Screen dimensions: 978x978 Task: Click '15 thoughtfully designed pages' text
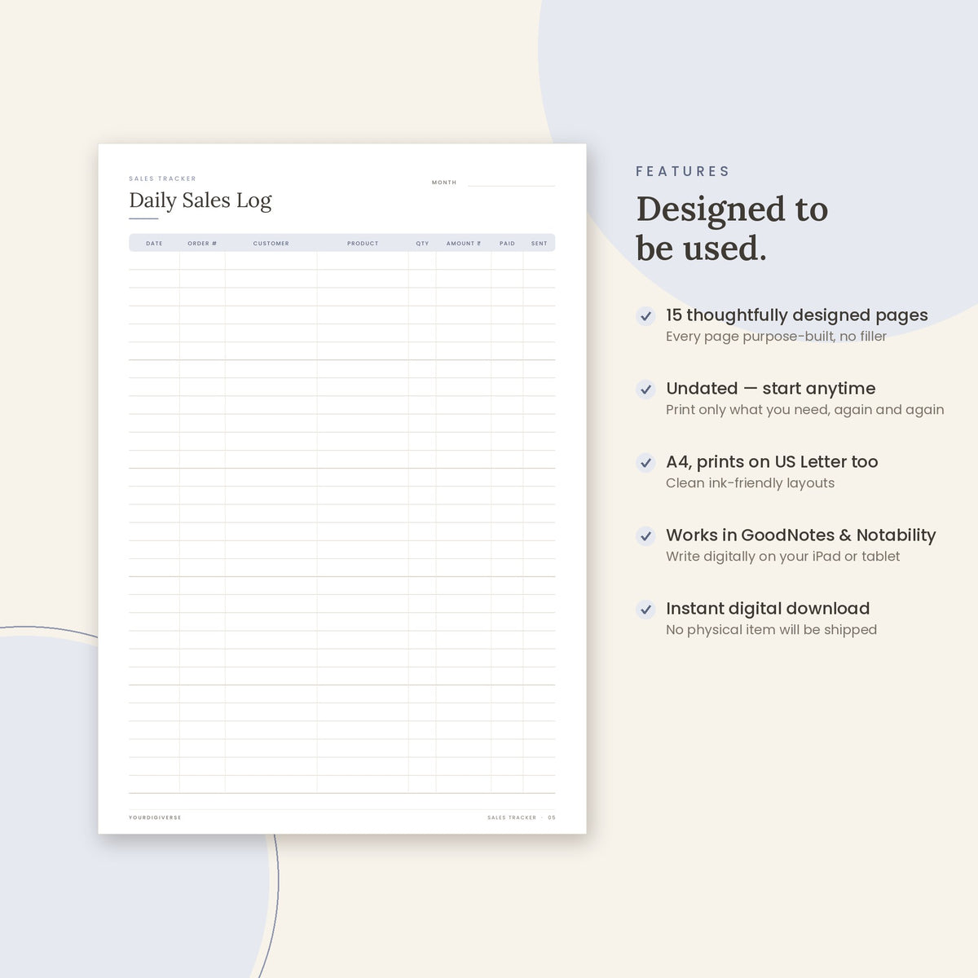click(796, 315)
